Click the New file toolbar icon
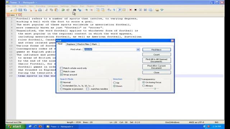 pos(11,10)
